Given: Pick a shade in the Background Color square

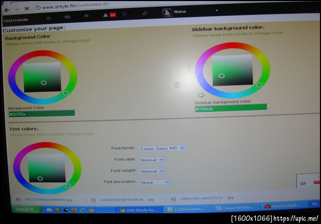Looking at the screenshot, I should [42, 77].
